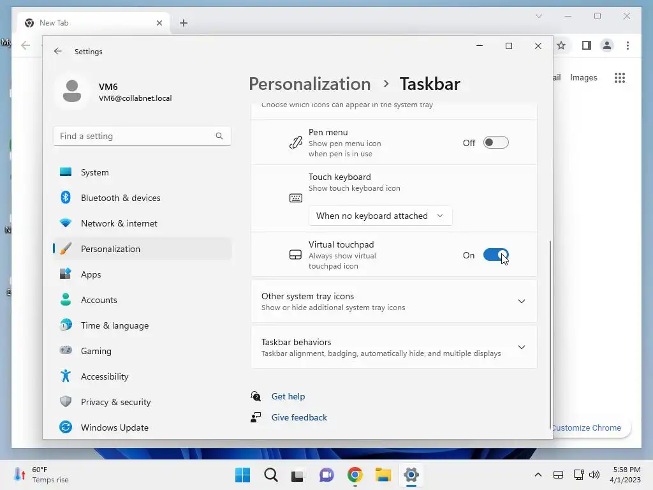Open System settings category
Image resolution: width=653 pixels, height=490 pixels.
coord(142,172)
